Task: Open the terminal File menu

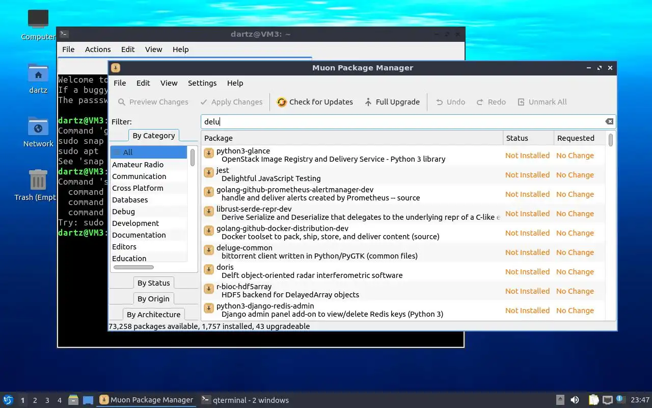Action: pyautogui.click(x=68, y=49)
